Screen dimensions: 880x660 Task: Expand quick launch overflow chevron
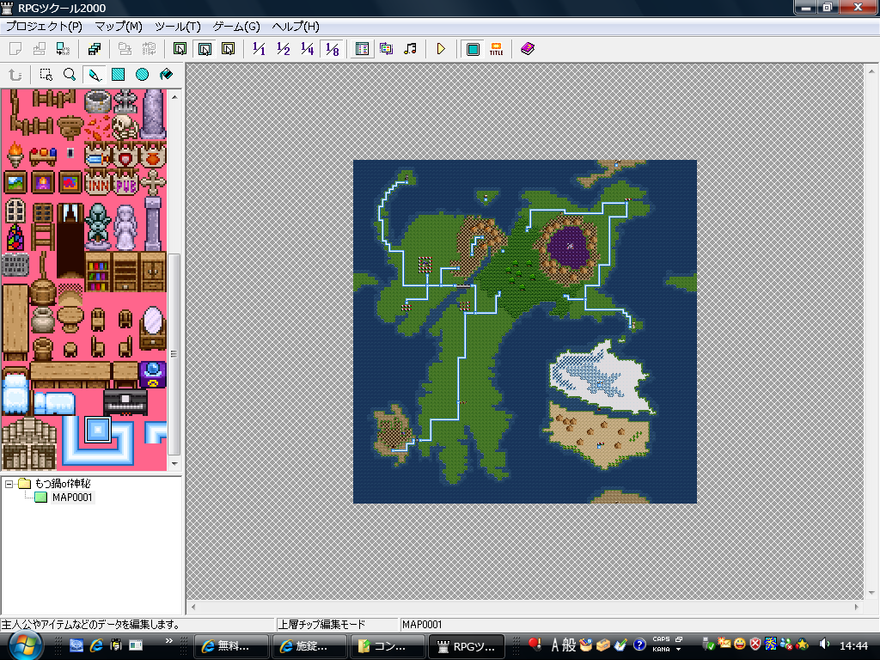[x=169, y=640]
